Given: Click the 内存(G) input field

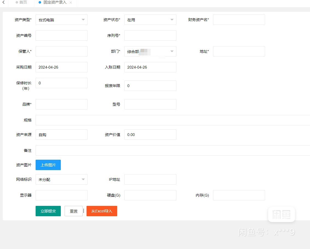Looking at the screenshot, I should pos(239,195).
